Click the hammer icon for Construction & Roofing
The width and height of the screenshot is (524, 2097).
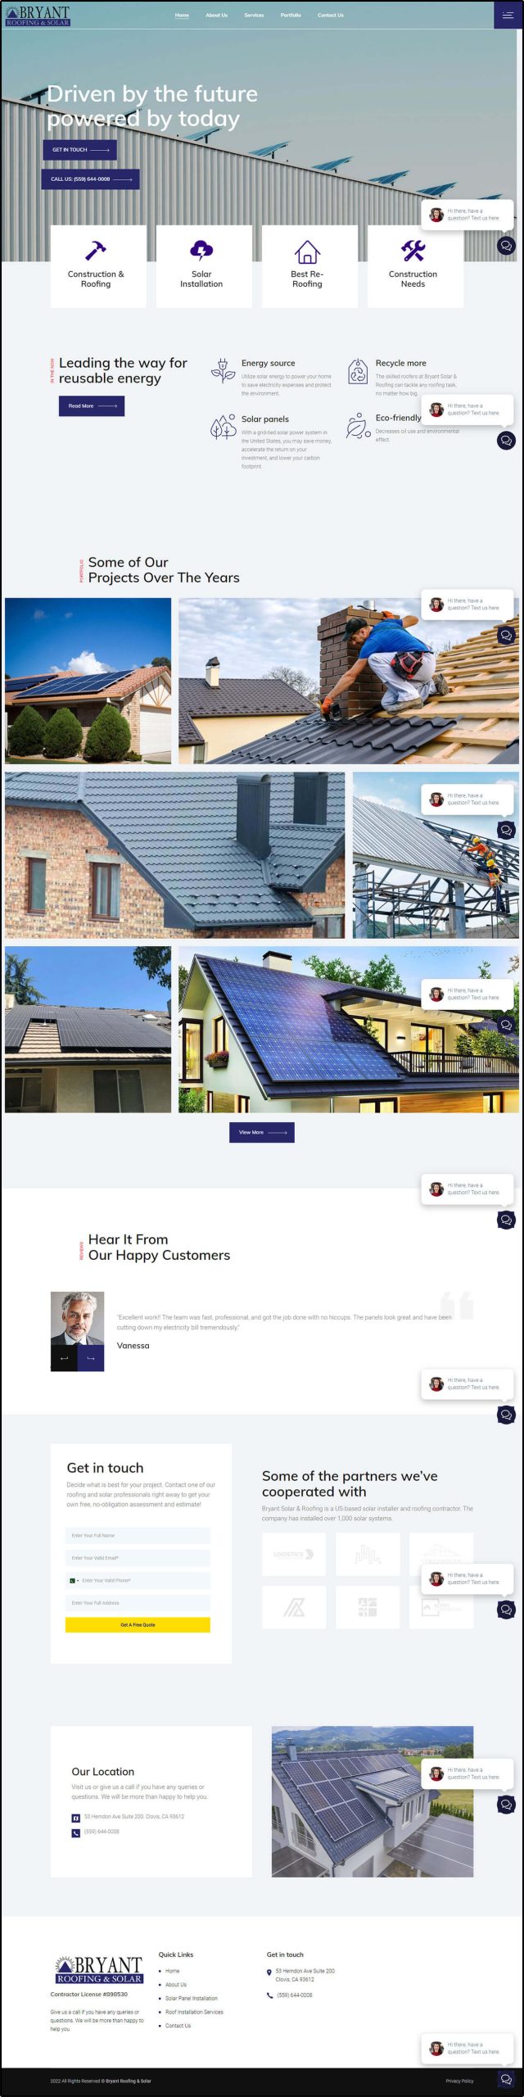coord(96,250)
